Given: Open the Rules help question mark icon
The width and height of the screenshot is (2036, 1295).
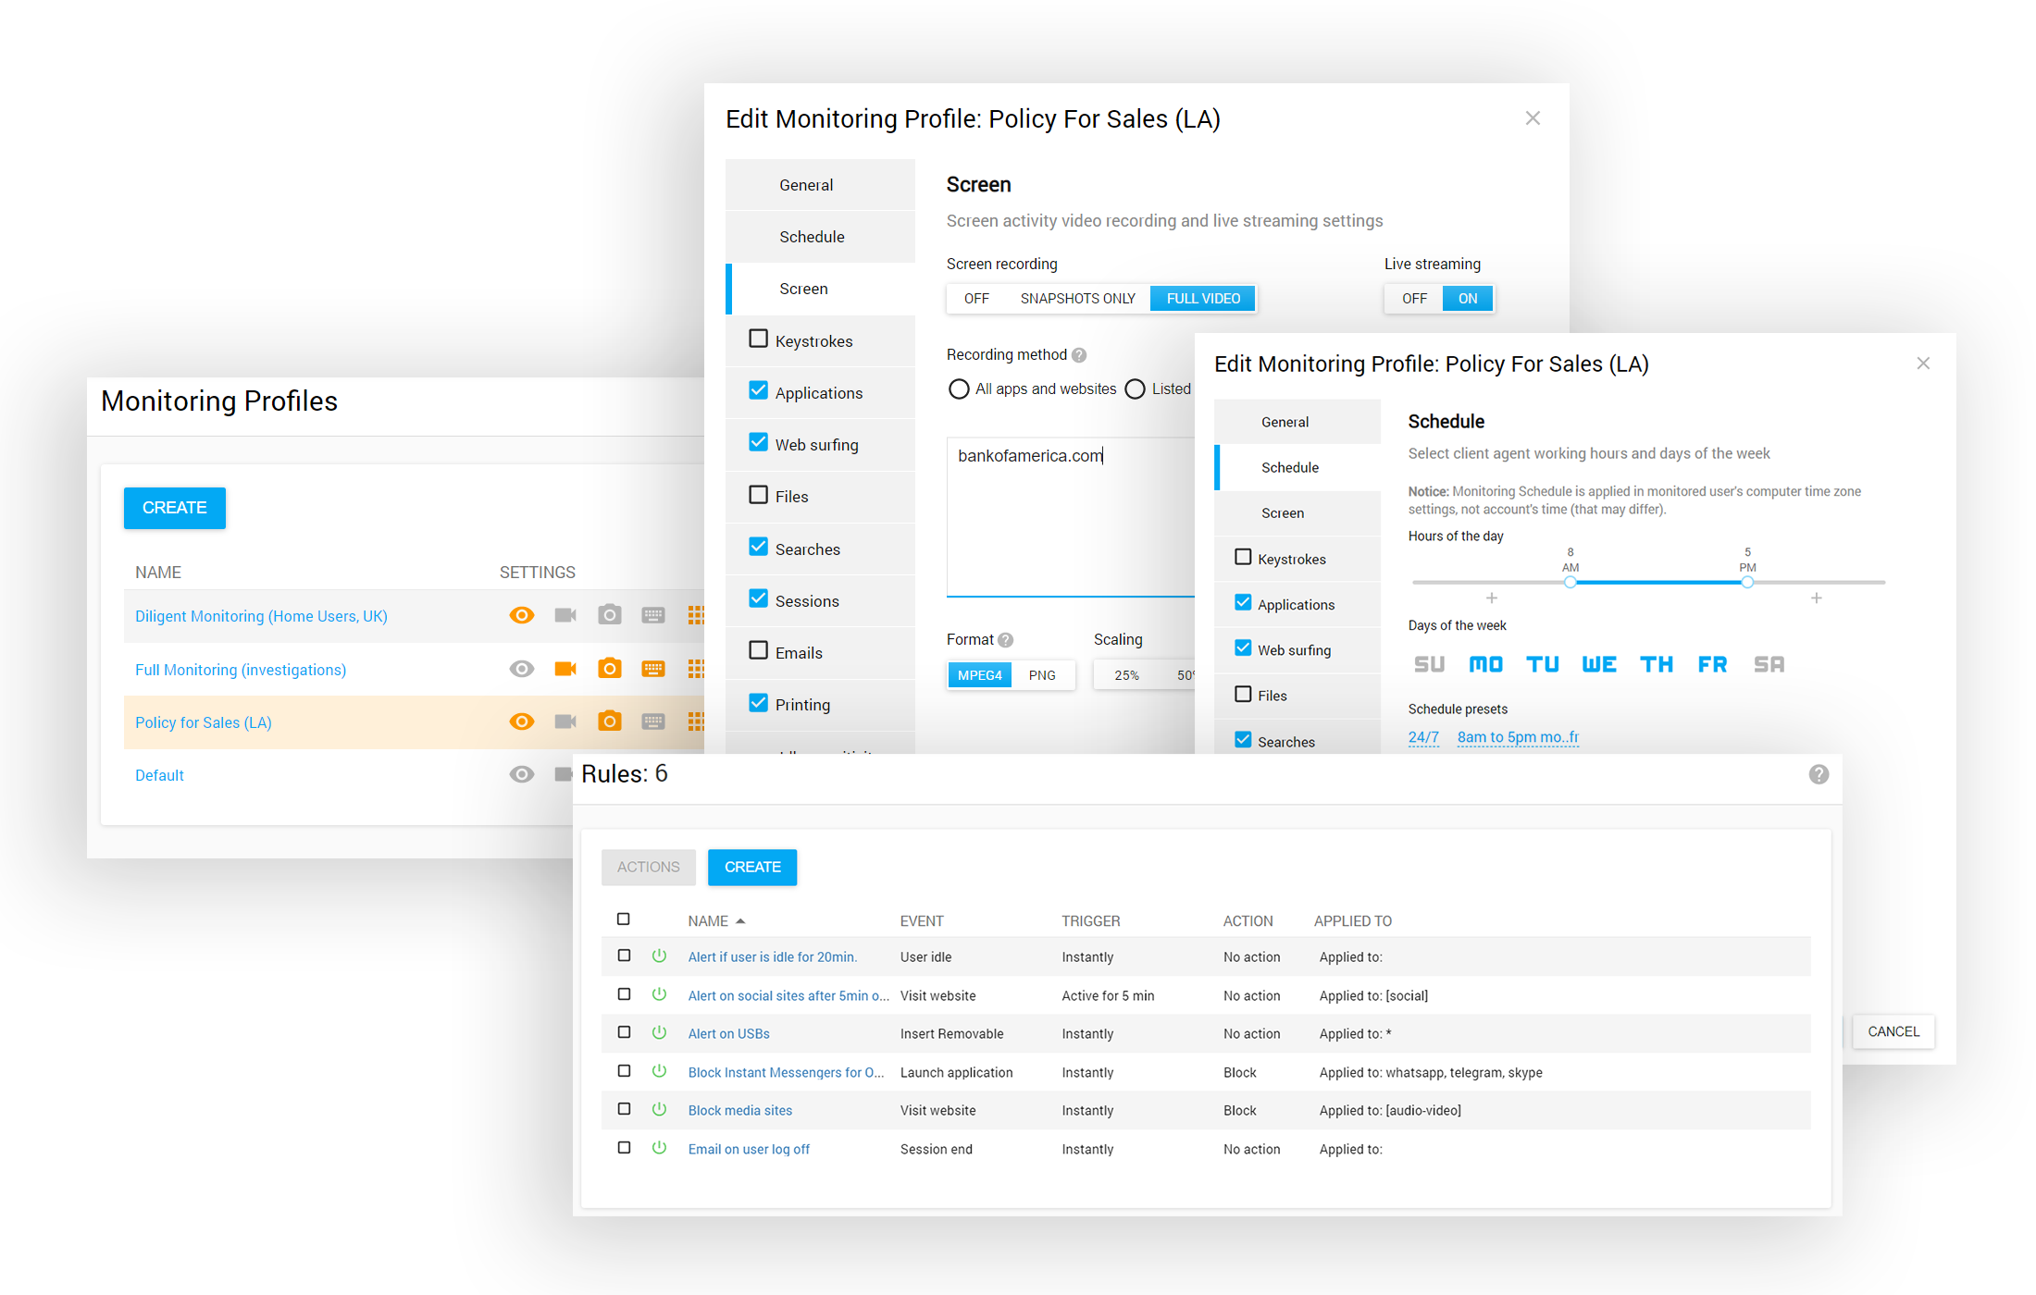Looking at the screenshot, I should click(1819, 774).
